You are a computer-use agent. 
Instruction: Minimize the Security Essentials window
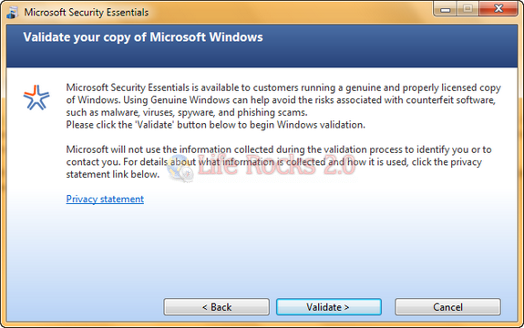tap(445, 9)
